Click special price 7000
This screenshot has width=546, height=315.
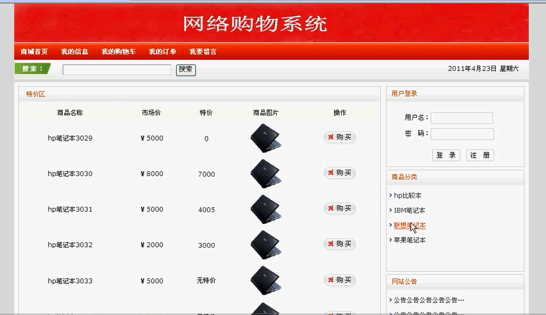206,174
